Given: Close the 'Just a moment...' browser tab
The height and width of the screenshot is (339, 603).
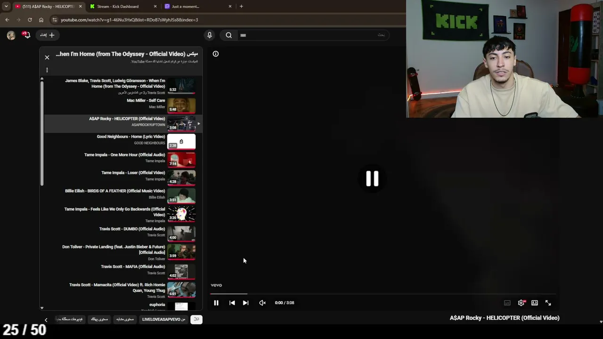Looking at the screenshot, I should (x=230, y=7).
